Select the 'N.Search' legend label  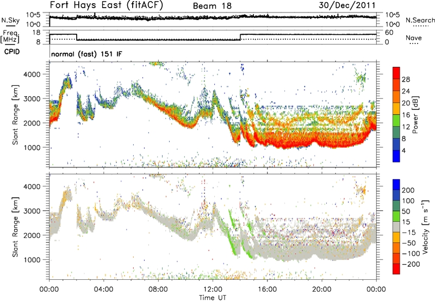point(420,20)
